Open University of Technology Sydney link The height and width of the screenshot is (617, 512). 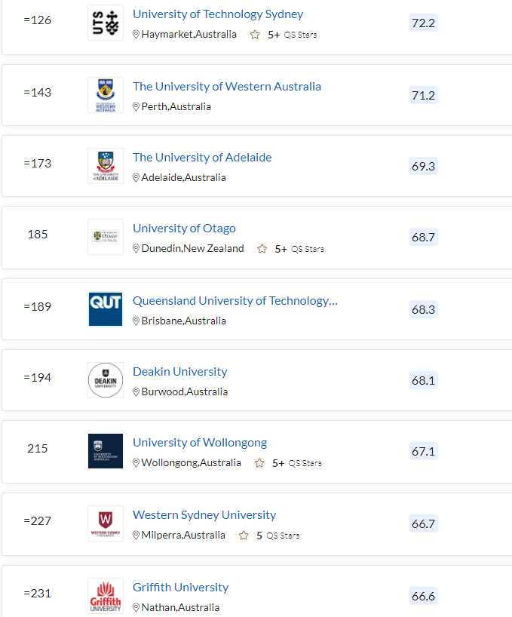(x=218, y=14)
